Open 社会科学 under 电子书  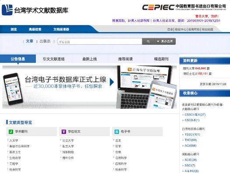121,169
